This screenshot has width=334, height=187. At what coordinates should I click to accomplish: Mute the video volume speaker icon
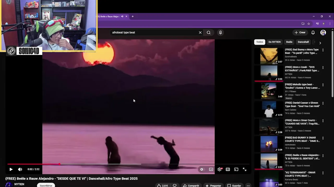click(x=20, y=169)
